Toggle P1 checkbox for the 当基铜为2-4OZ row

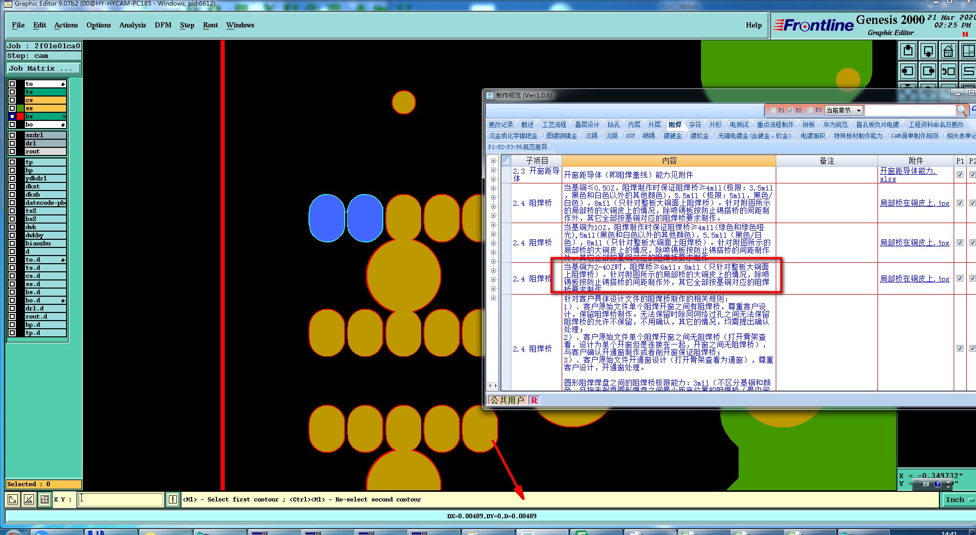960,278
